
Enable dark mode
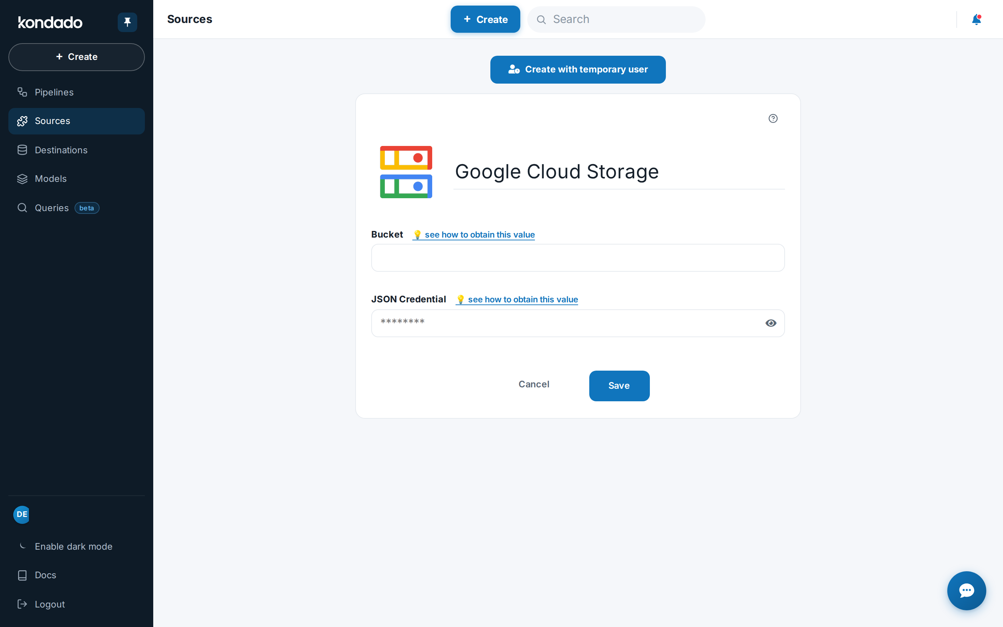click(x=77, y=547)
